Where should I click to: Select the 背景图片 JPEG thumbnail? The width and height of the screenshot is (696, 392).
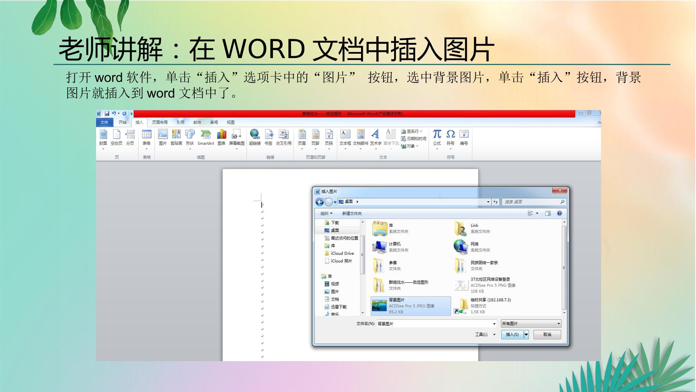point(379,306)
